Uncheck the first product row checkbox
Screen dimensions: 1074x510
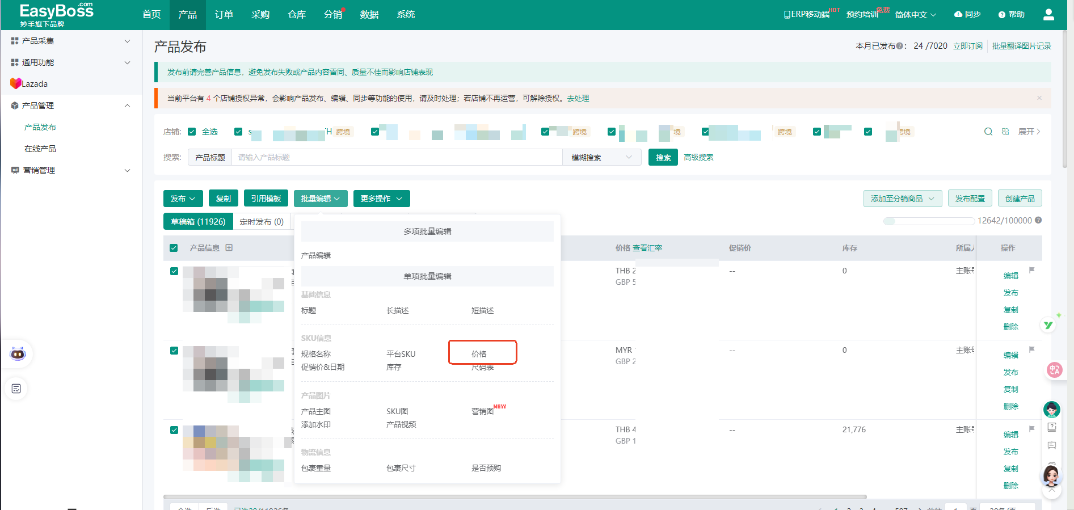tap(174, 271)
